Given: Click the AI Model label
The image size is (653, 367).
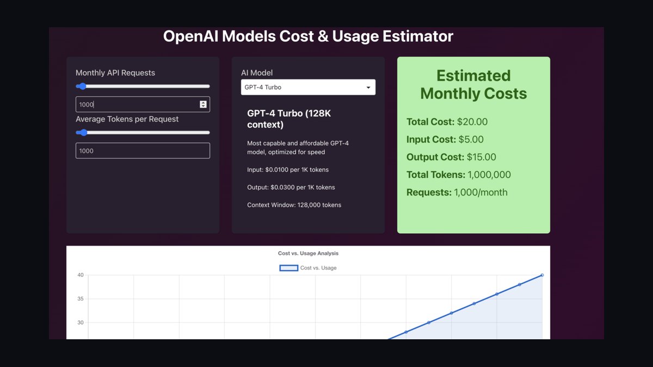Looking at the screenshot, I should tap(257, 73).
